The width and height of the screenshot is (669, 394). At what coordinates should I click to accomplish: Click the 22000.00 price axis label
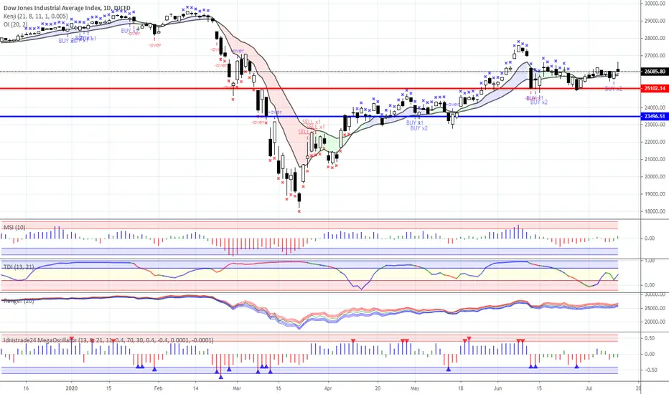(655, 143)
